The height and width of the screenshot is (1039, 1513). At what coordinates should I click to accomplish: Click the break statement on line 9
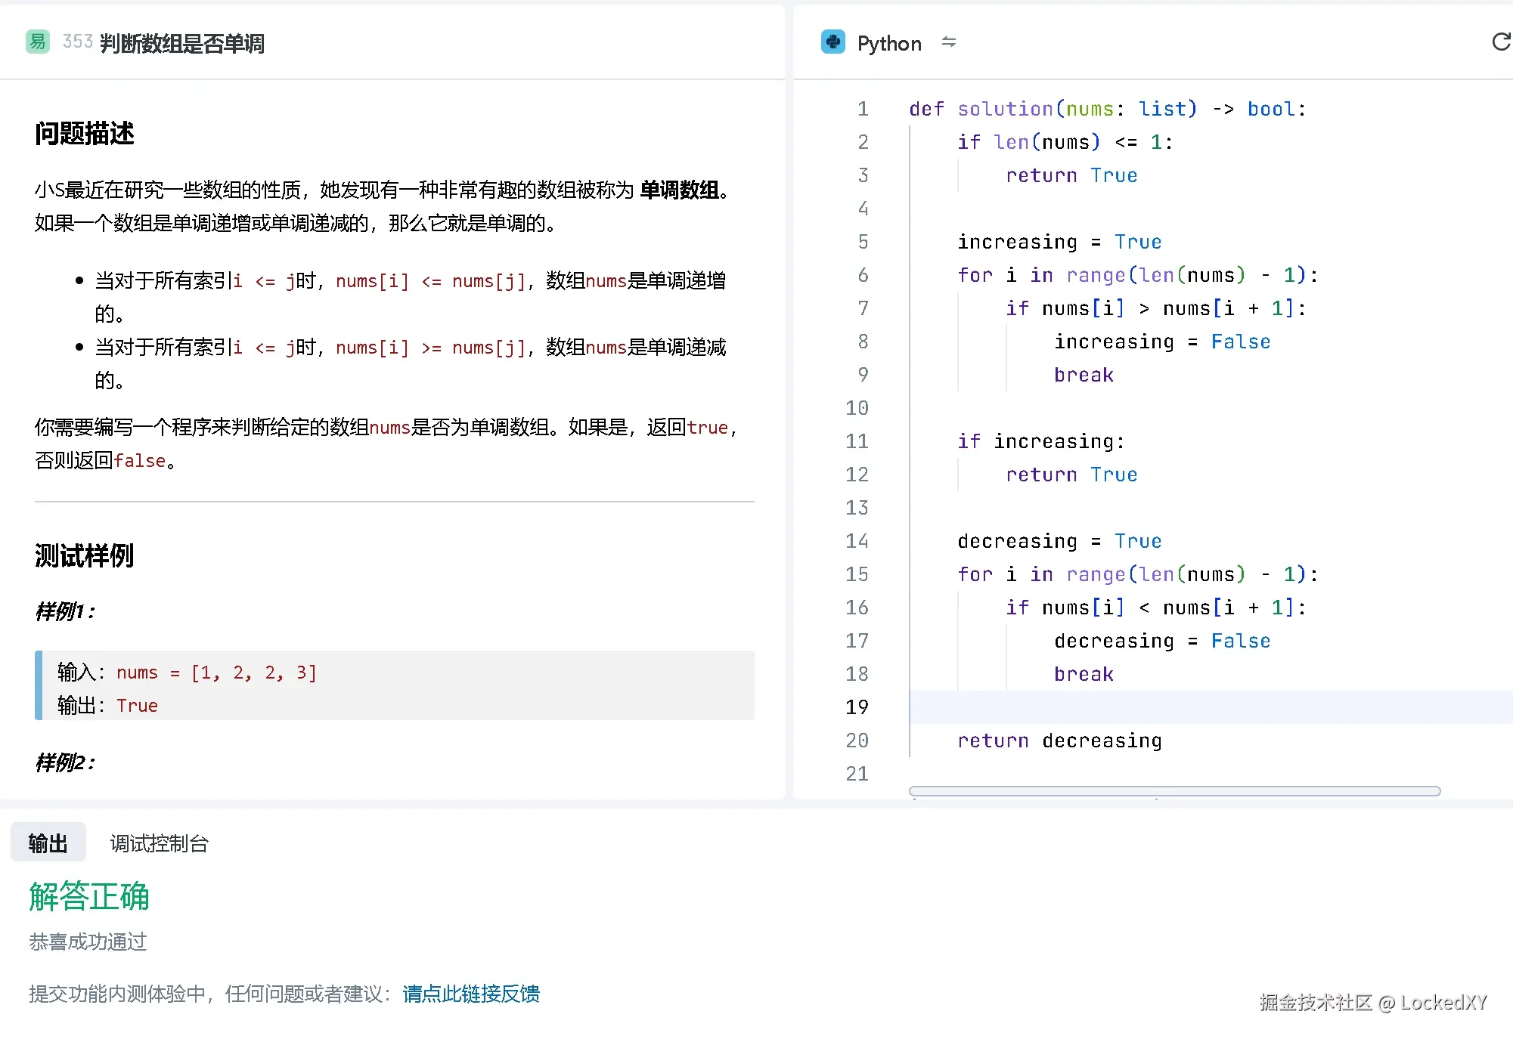[x=1083, y=374]
